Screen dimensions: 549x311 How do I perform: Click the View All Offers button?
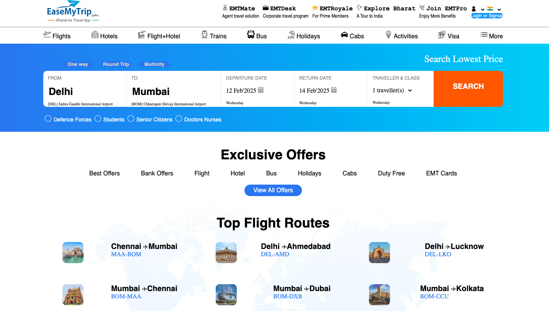click(273, 190)
